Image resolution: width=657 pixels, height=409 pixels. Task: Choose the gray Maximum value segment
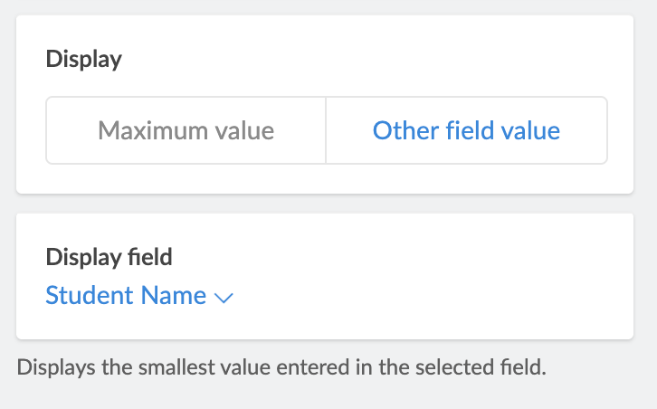pos(186,130)
